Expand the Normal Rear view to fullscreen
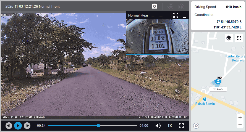246x132 pixels. pyautogui.click(x=176, y=15)
